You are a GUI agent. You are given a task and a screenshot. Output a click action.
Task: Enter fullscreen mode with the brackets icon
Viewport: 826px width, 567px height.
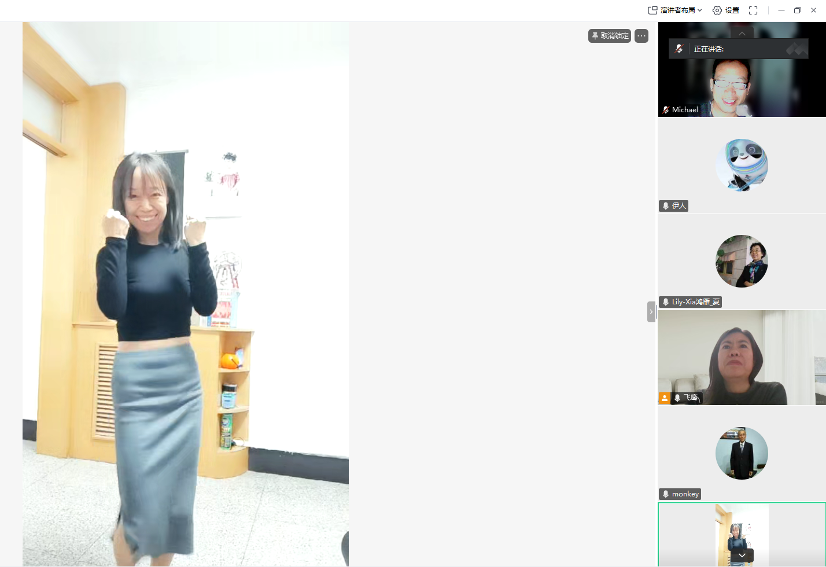tap(753, 10)
